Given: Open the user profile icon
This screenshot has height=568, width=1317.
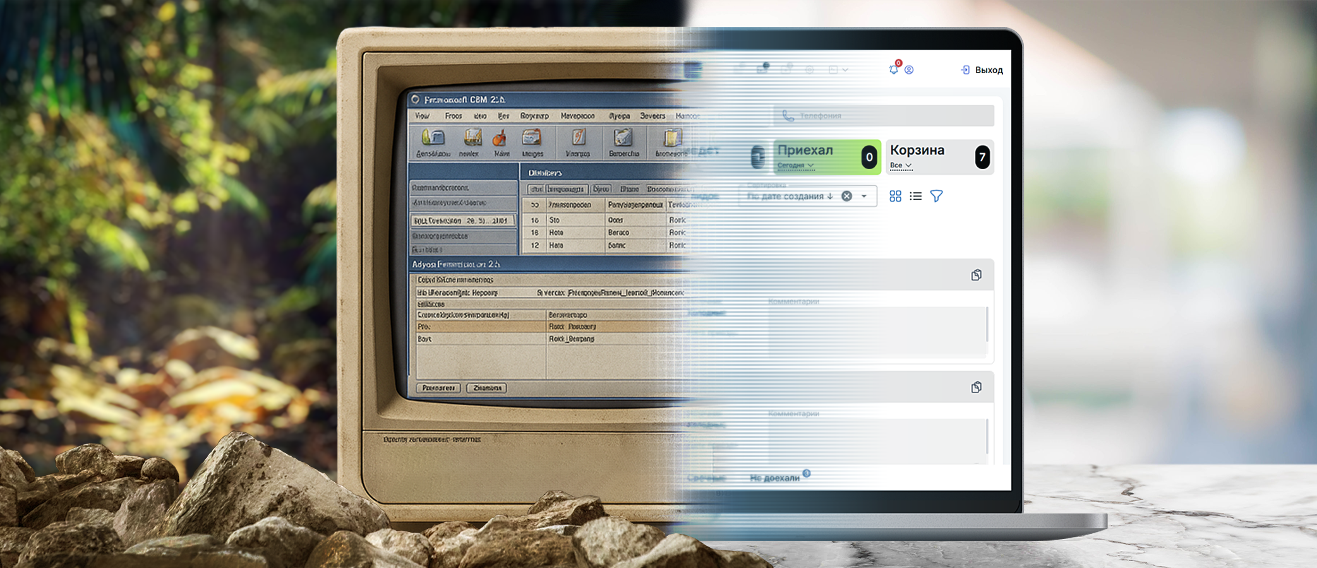Looking at the screenshot, I should [x=909, y=69].
